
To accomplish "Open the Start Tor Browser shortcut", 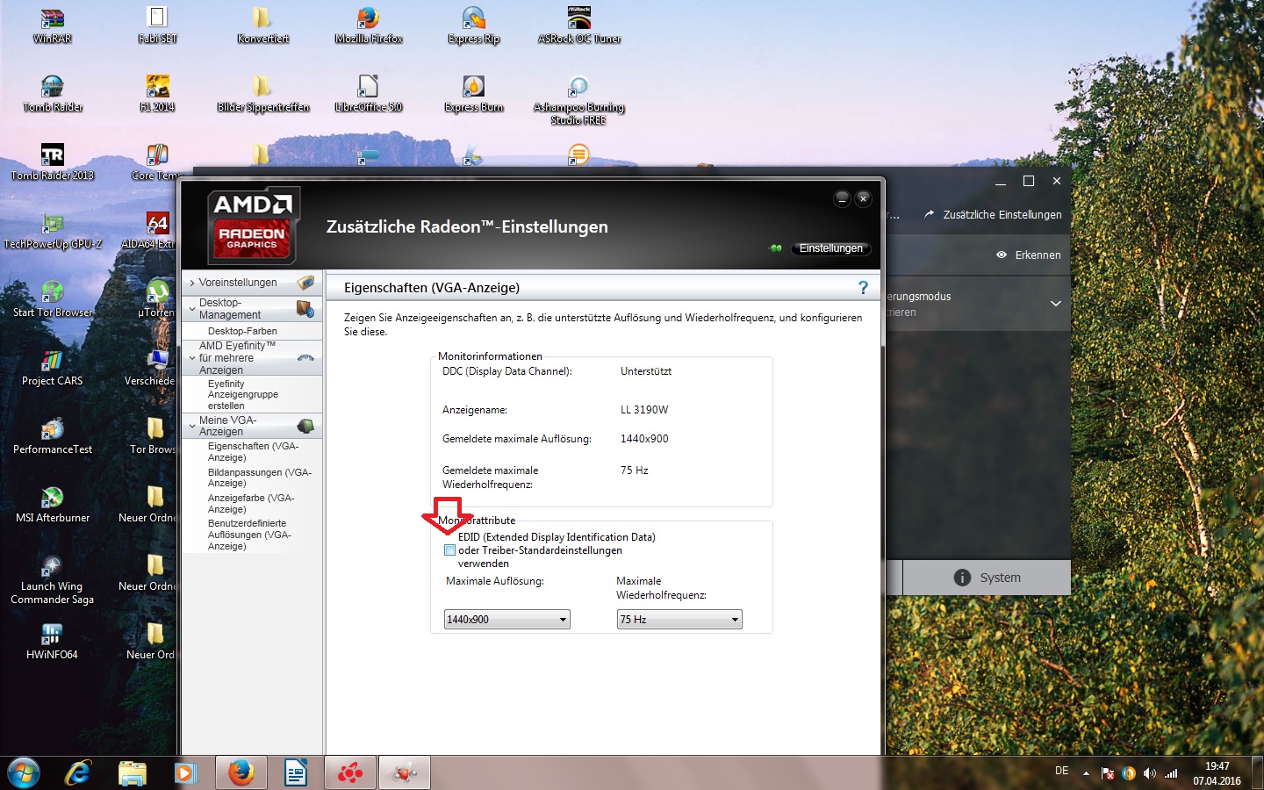I will (53, 298).
